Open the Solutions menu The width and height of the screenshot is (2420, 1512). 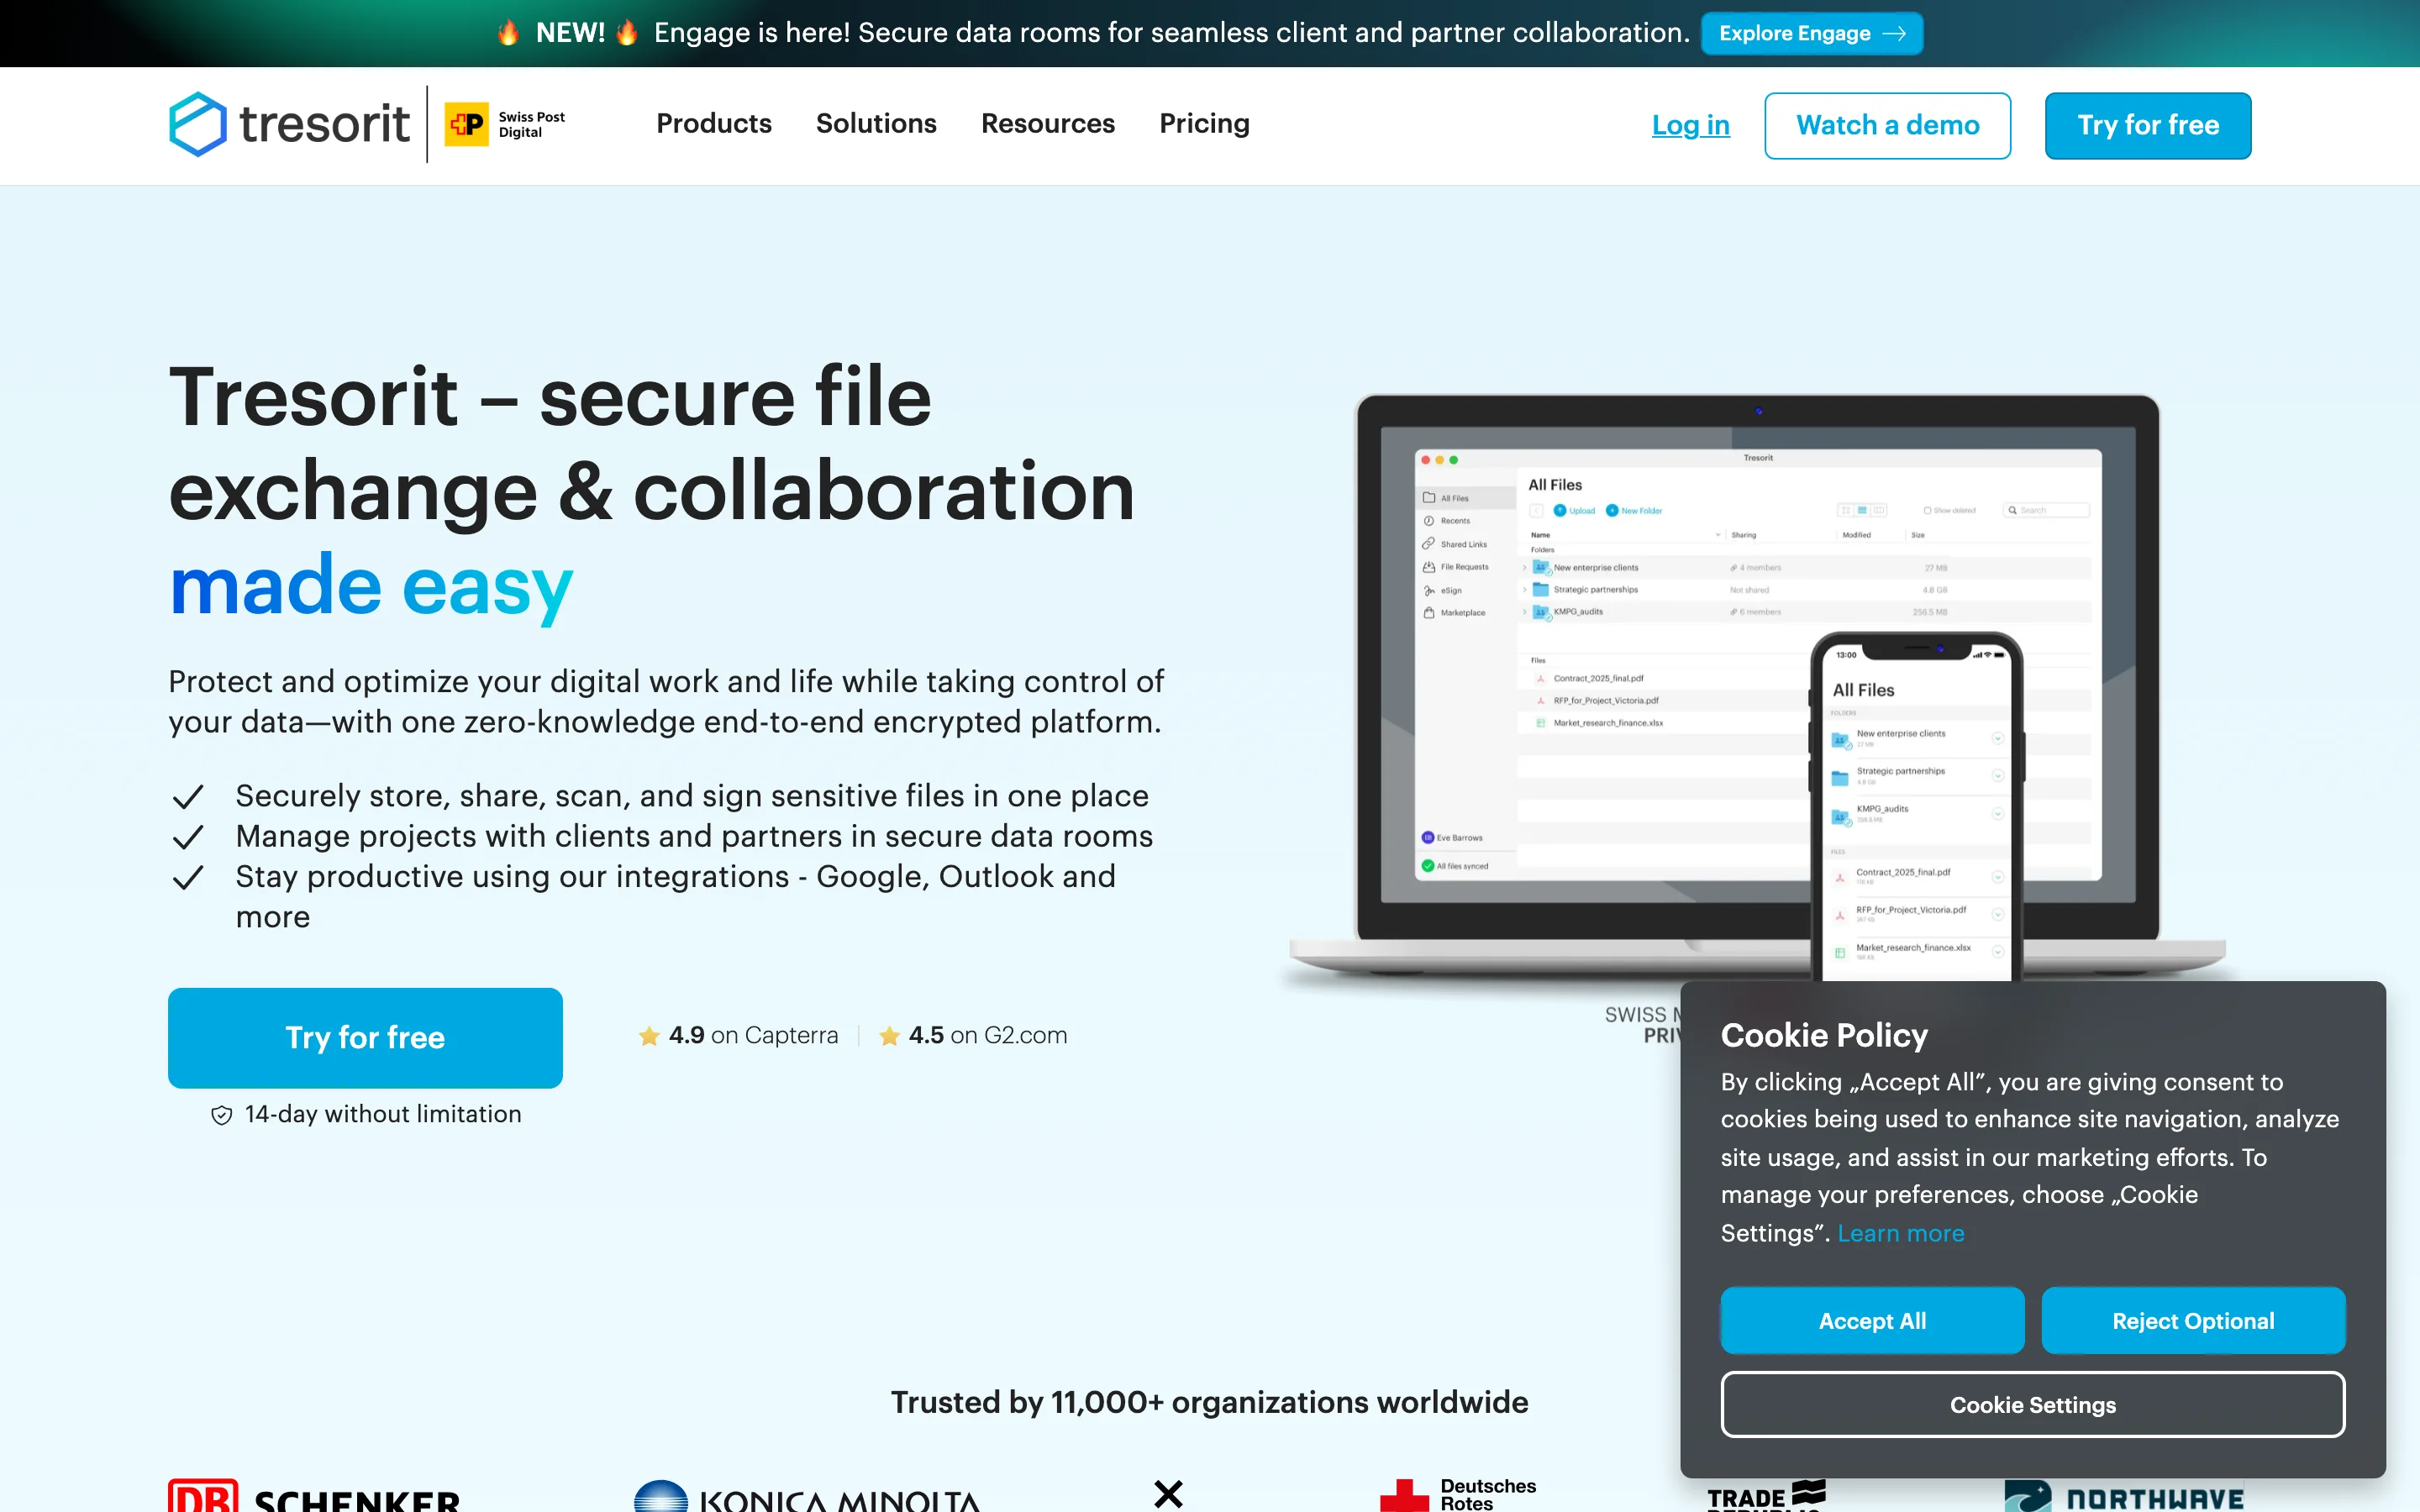pos(876,124)
